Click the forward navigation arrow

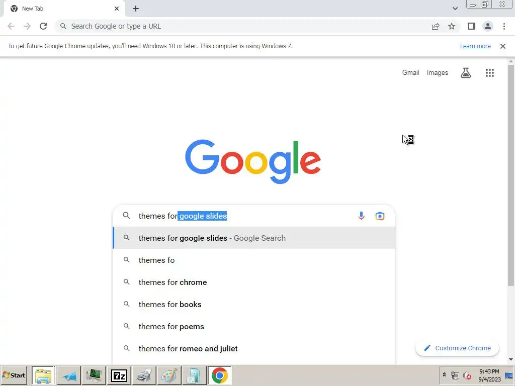pos(27,26)
